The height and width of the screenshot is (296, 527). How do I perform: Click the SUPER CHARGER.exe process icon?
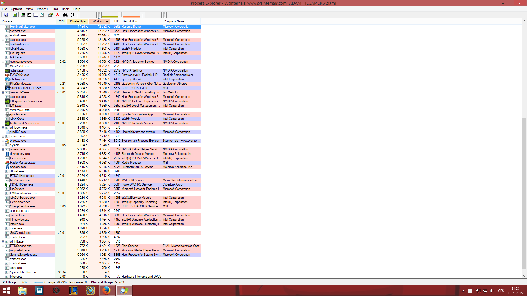click(7, 88)
